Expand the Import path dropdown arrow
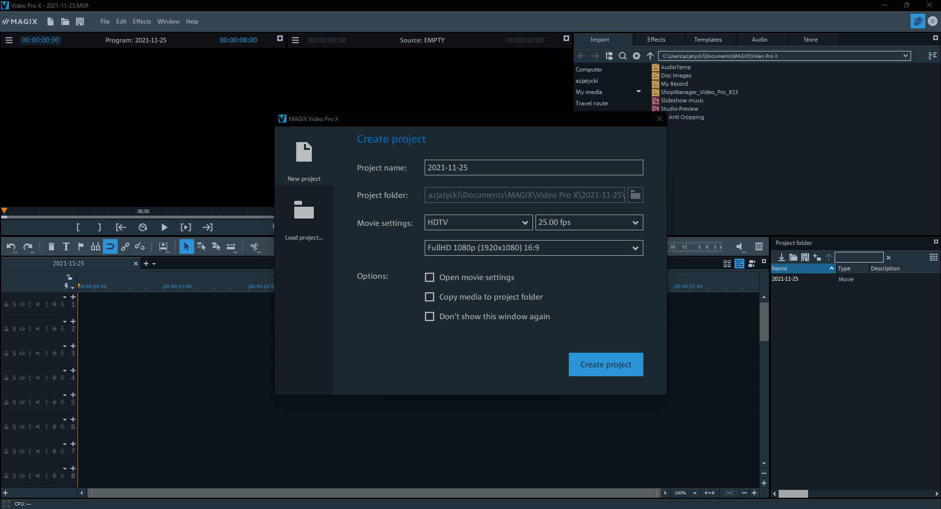 [905, 56]
